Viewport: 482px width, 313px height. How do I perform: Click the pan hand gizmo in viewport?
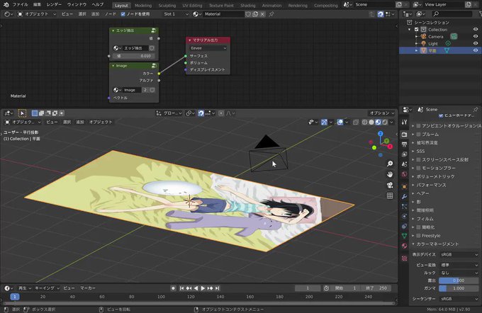390,174
